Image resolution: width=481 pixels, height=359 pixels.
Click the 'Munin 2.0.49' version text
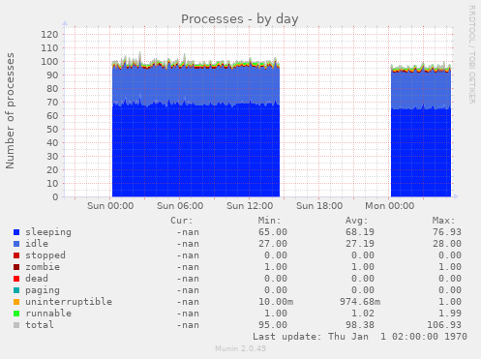[241, 348]
